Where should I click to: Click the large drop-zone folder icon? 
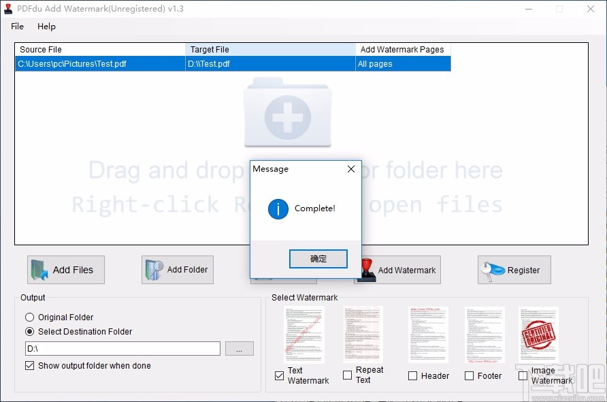288,116
